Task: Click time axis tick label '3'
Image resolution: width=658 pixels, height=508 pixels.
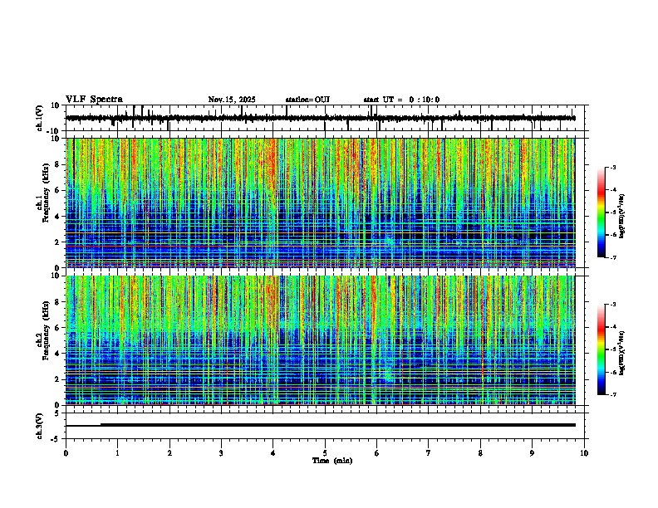Action: (221, 453)
